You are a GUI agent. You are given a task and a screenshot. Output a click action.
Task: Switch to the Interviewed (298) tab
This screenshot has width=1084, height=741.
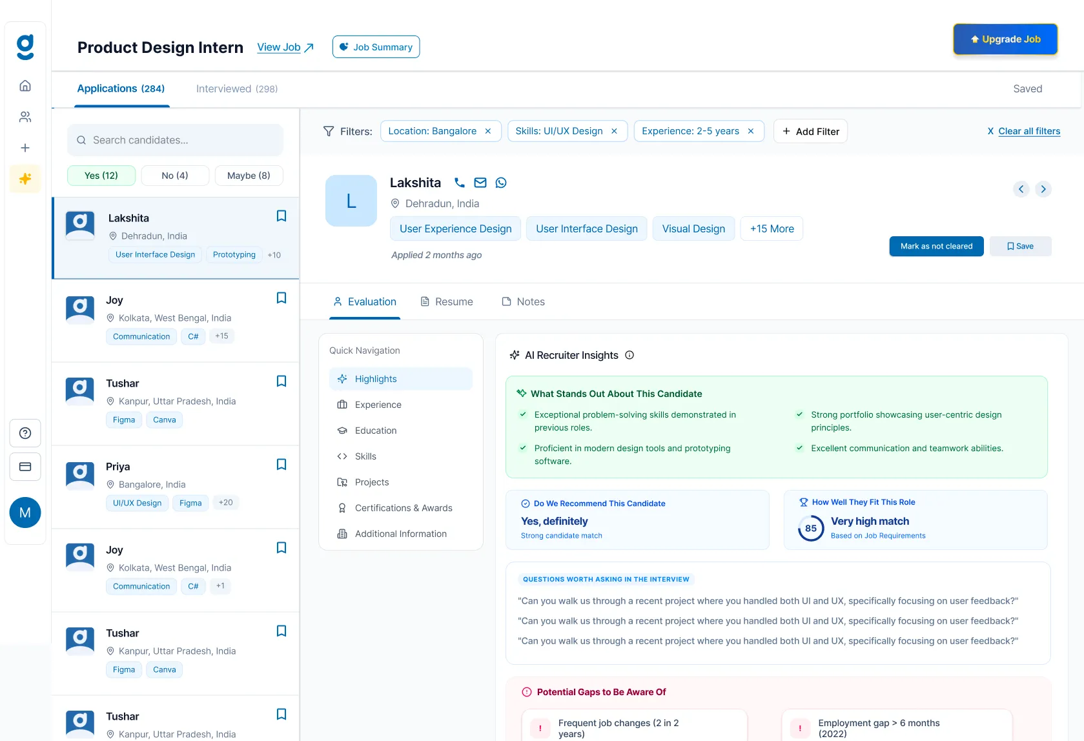(x=237, y=89)
